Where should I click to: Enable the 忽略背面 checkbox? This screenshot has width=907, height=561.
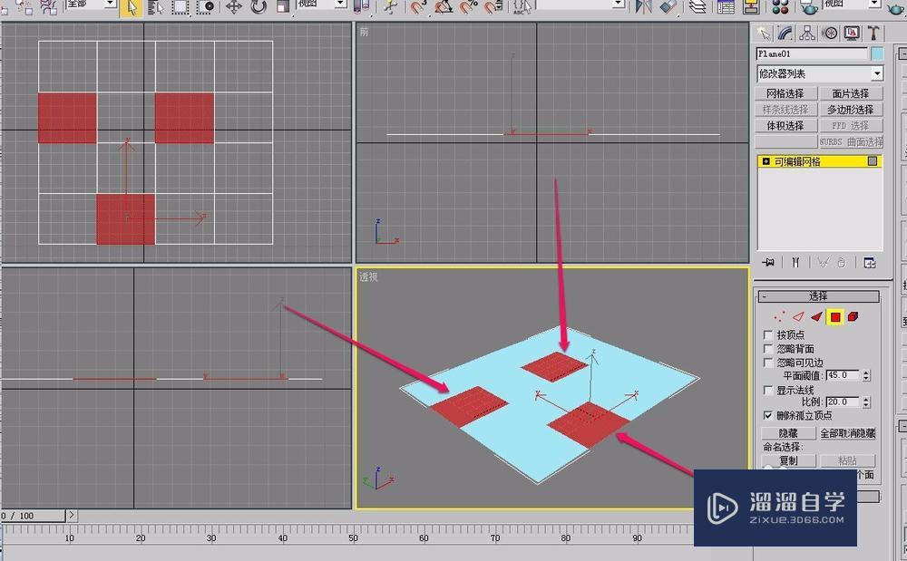768,349
